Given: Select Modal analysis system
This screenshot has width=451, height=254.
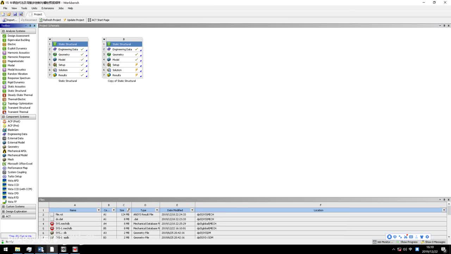Looking at the screenshot, I should (11, 65).
